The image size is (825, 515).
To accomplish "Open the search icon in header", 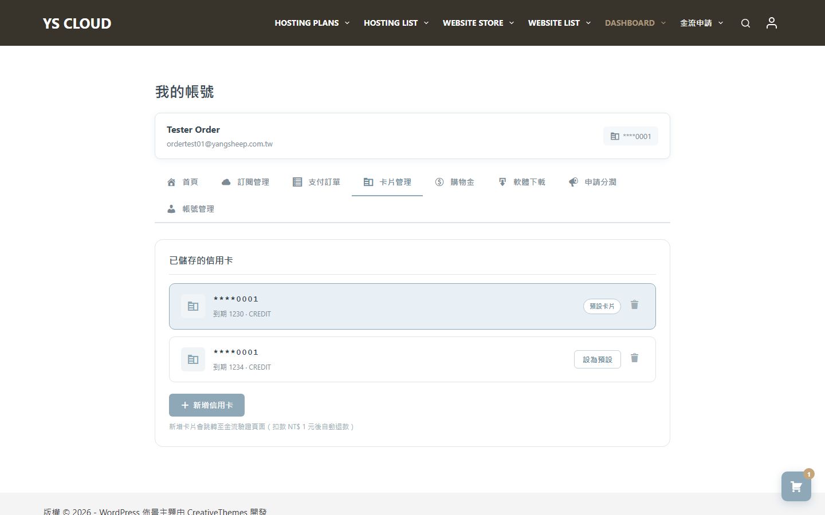I will [x=745, y=23].
